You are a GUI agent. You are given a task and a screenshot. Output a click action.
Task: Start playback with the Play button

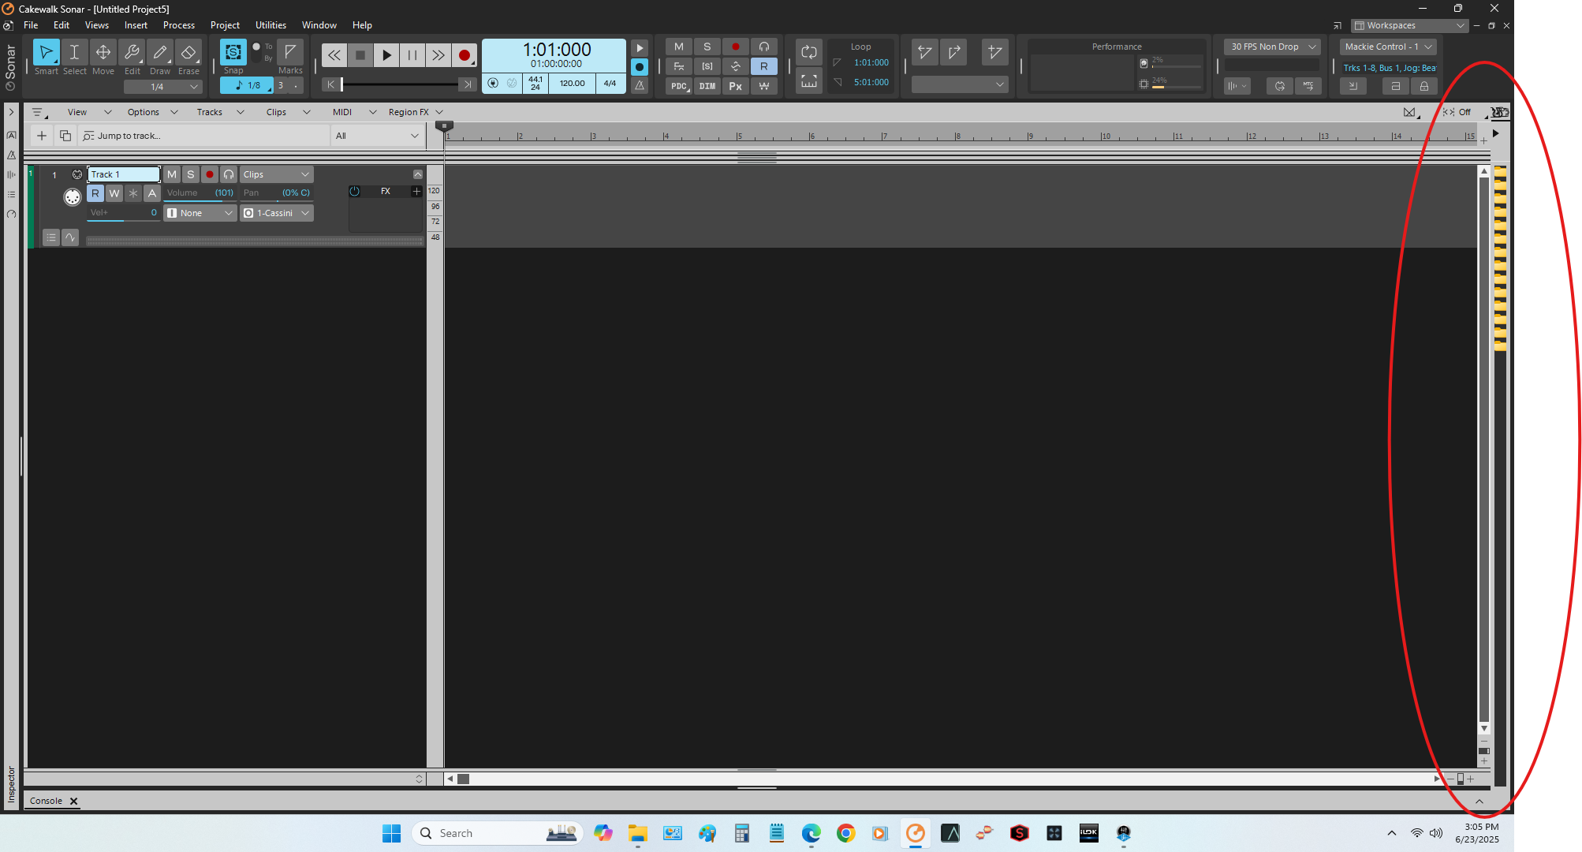(x=386, y=55)
